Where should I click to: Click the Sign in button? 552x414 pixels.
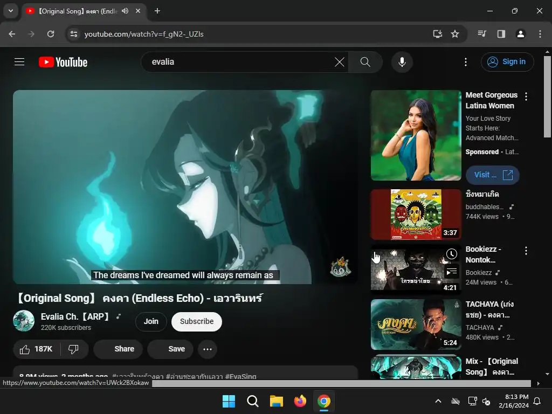coord(507,62)
